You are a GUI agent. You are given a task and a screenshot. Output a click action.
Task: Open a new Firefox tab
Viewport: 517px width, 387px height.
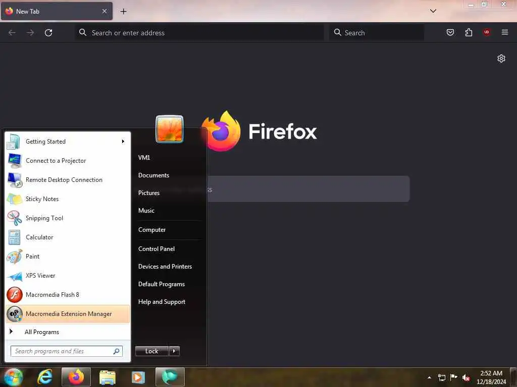click(123, 11)
